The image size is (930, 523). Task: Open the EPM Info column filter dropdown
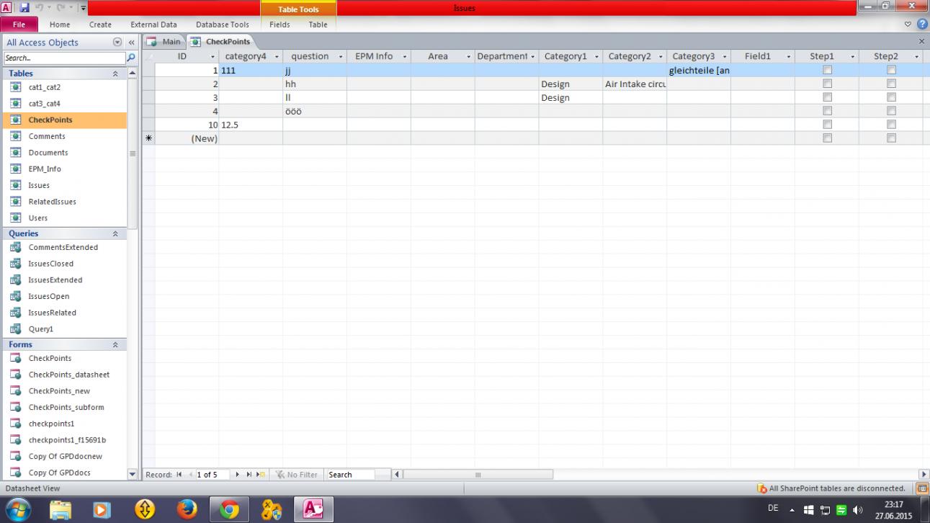pyautogui.click(x=404, y=57)
